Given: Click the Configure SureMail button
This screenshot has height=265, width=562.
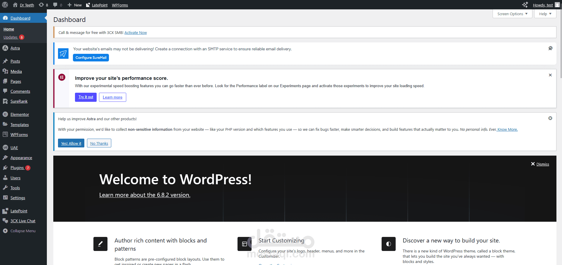Looking at the screenshot, I should (91, 58).
